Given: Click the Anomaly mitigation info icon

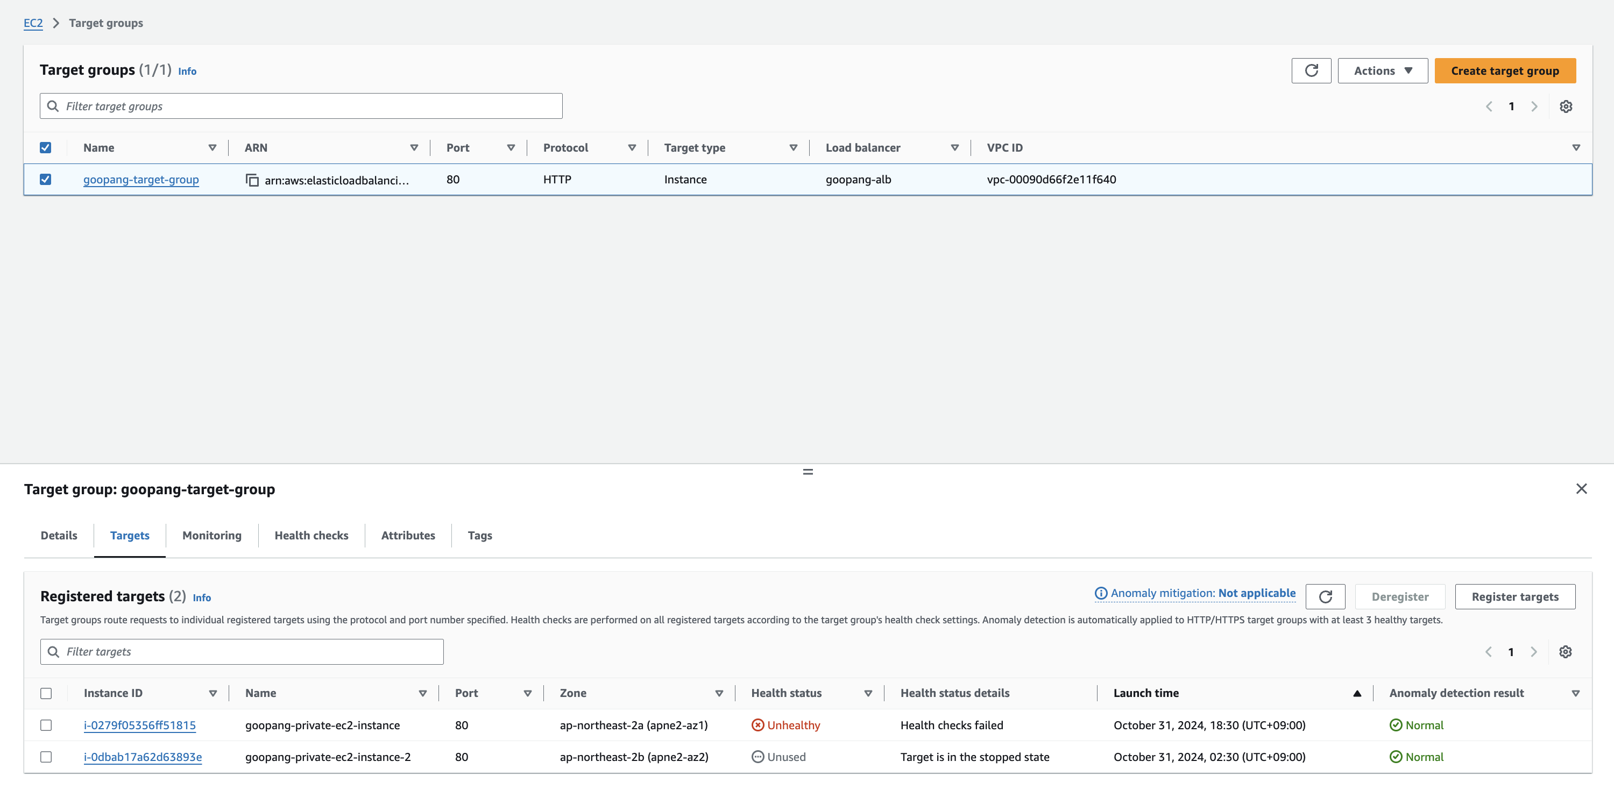Looking at the screenshot, I should 1101,593.
